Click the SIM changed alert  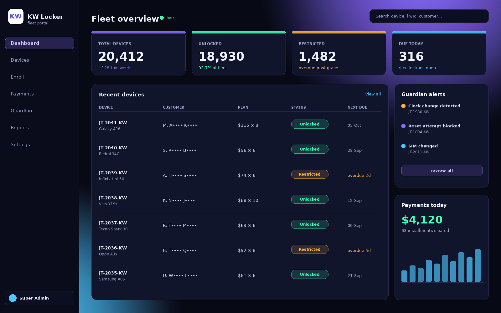(x=423, y=146)
